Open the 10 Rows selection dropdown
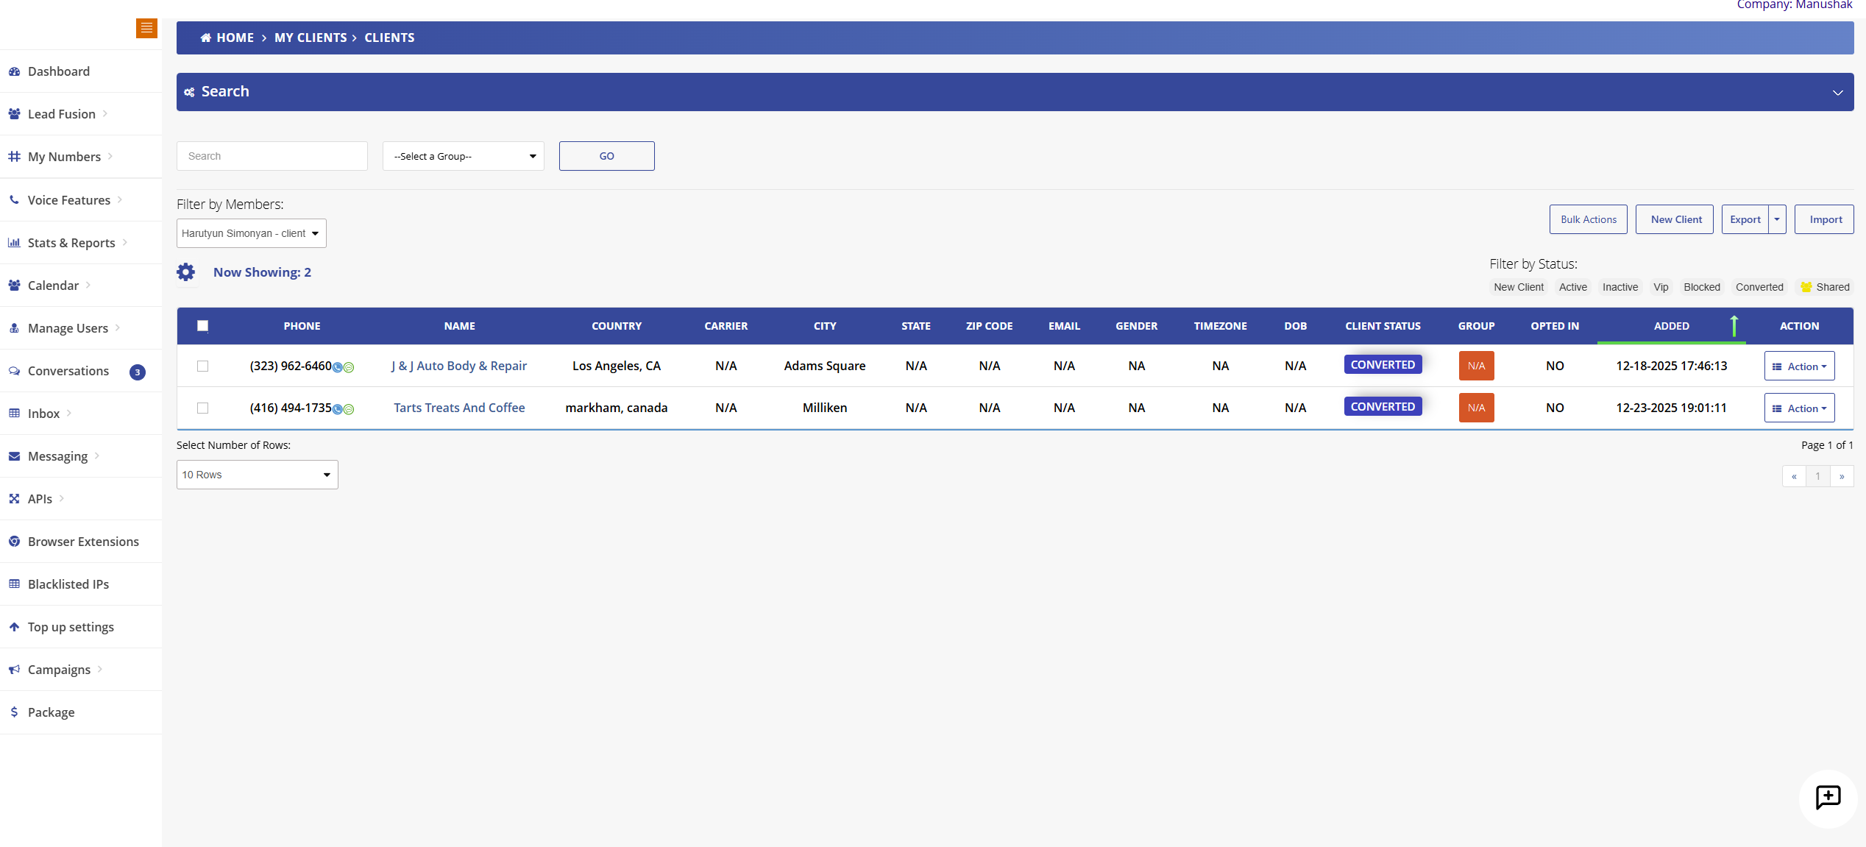The width and height of the screenshot is (1866, 847). [x=257, y=475]
